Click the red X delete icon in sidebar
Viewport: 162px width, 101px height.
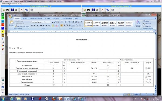pos(3,49)
